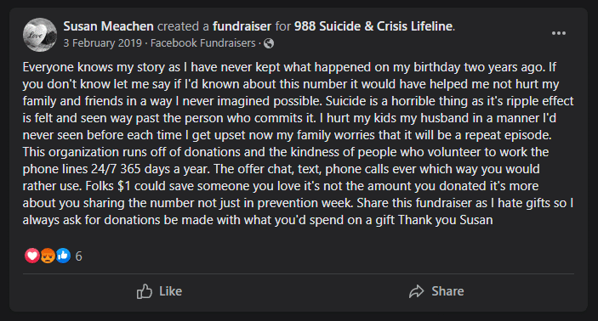598x321 pixels.
Task: Click the blue thumbs-up reaction icon
Action: [63, 256]
